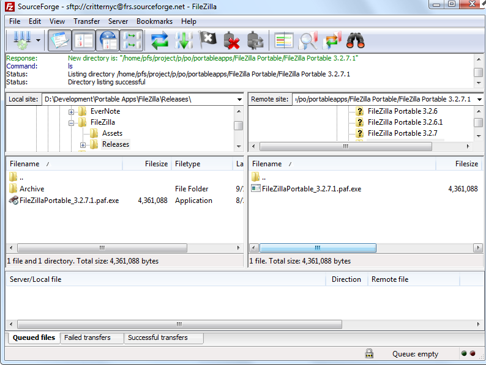Disconnect from the current server

pyautogui.click(x=231, y=40)
